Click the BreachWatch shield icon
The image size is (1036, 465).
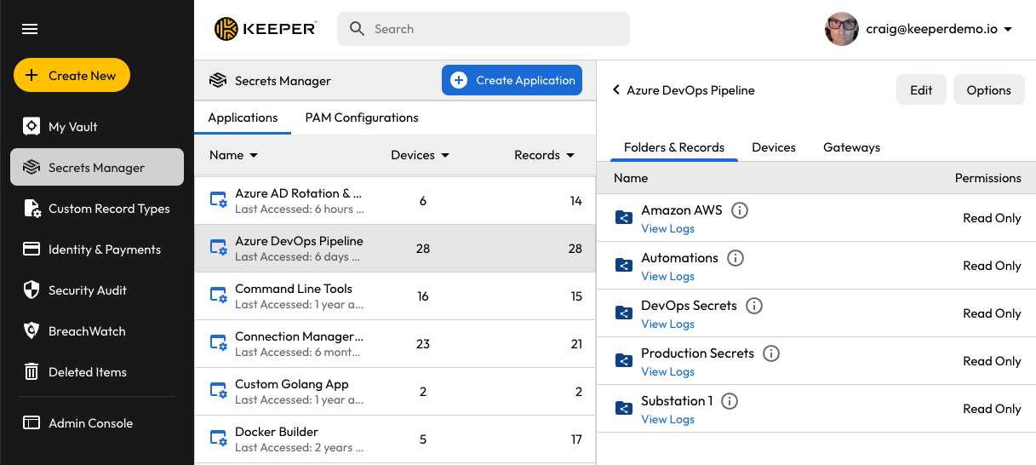[31, 331]
